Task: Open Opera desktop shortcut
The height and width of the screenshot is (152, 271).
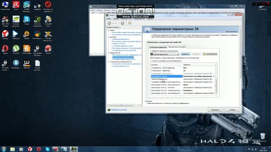Action: coord(5,50)
